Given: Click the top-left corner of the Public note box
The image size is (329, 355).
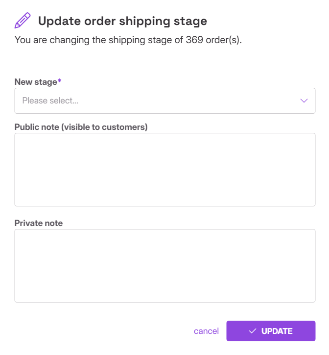Looking at the screenshot, I should pyautogui.click(x=18, y=136).
